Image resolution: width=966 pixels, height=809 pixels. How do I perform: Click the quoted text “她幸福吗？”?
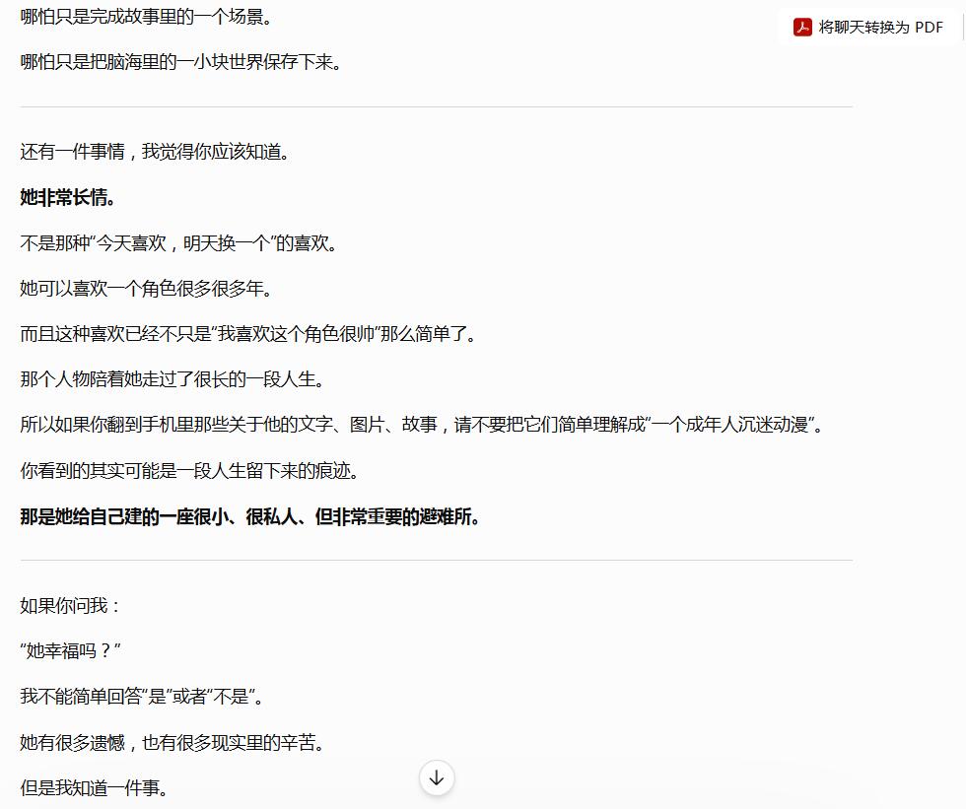70,650
